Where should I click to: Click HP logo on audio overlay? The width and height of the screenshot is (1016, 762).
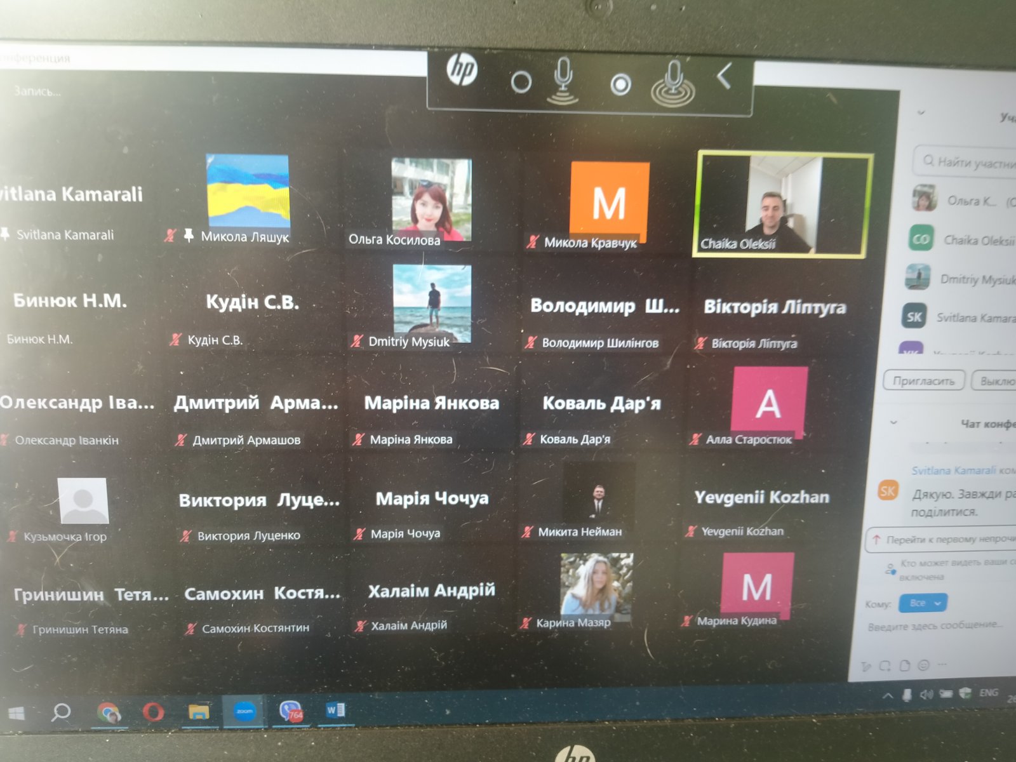pyautogui.click(x=462, y=69)
